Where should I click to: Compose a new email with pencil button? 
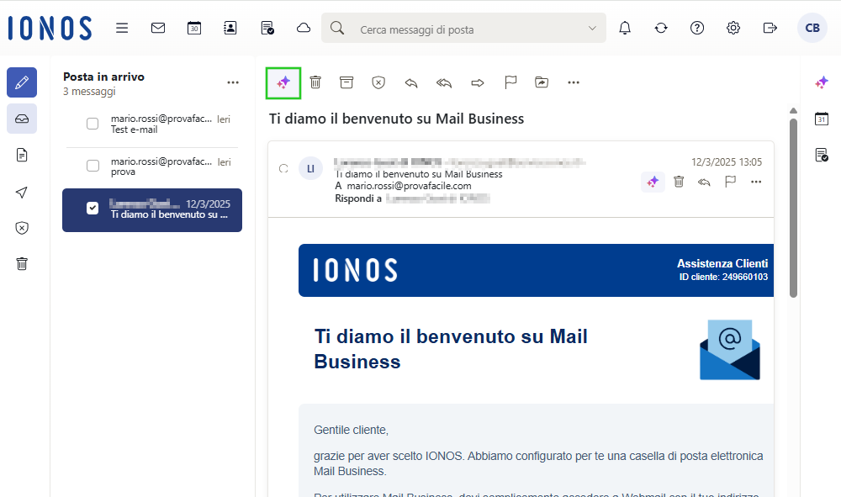pyautogui.click(x=22, y=82)
